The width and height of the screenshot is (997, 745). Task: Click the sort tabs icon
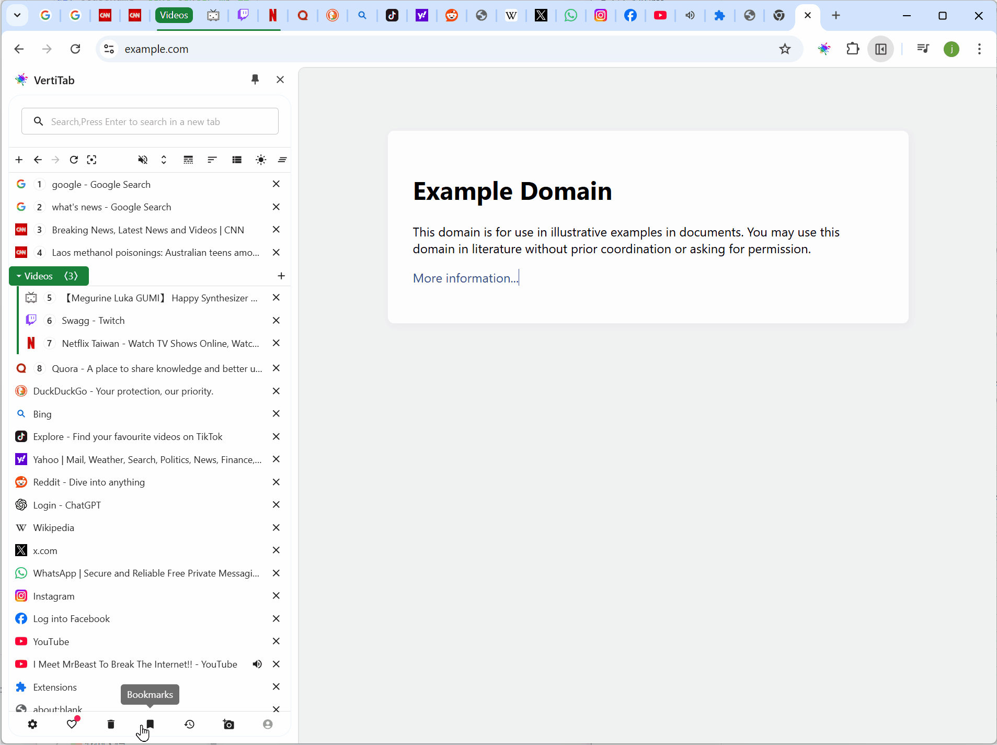pos(212,160)
